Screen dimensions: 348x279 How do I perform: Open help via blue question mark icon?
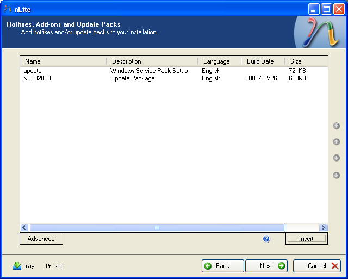click(266, 239)
